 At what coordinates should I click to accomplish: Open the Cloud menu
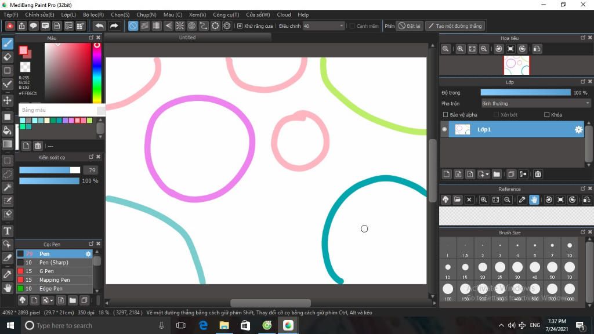click(284, 14)
